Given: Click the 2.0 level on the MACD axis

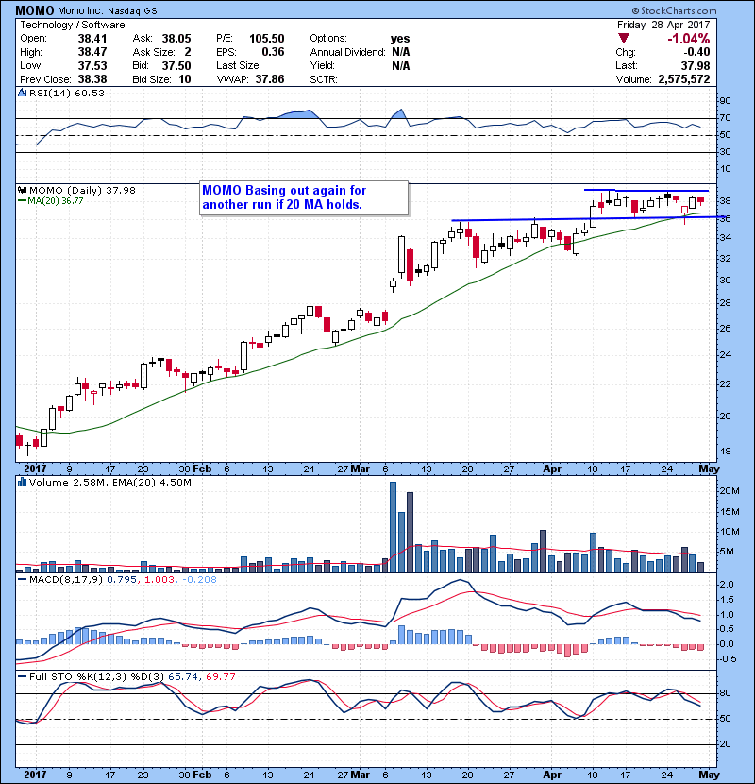Looking at the screenshot, I should pos(727,585).
